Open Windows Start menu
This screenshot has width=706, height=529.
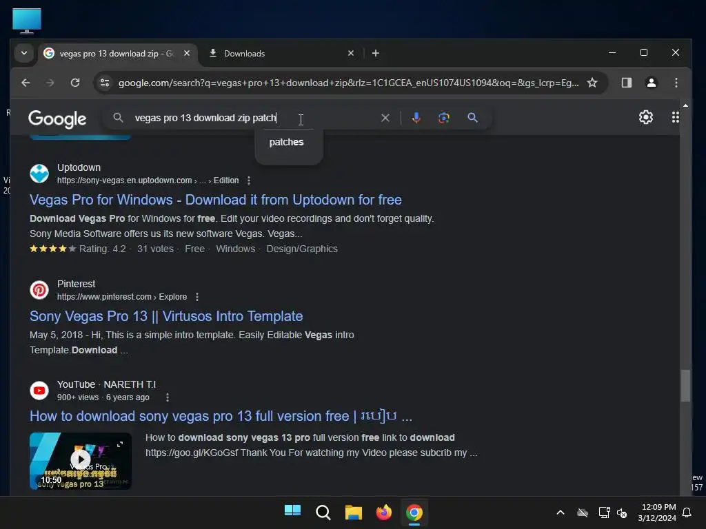click(292, 512)
